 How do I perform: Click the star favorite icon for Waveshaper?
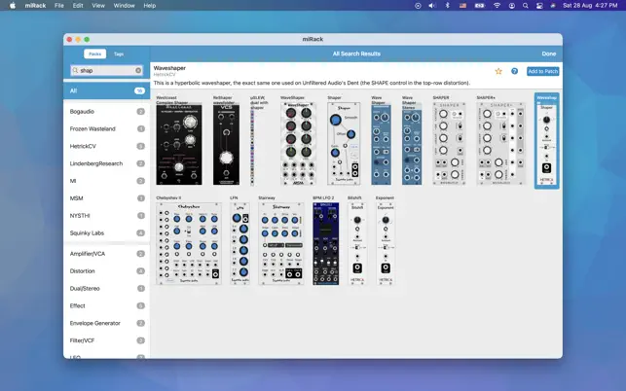click(x=498, y=71)
